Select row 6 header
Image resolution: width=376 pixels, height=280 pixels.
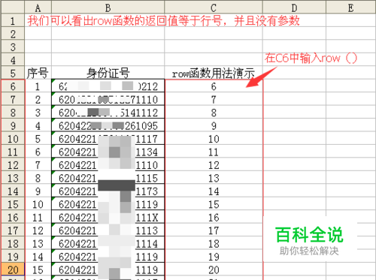pyautogui.click(x=13, y=86)
